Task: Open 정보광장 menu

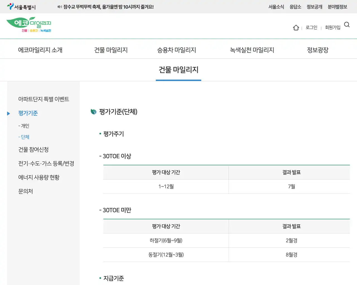Action: [318, 50]
